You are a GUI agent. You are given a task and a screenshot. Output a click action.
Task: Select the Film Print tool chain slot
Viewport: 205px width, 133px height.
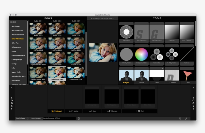coord(148,97)
